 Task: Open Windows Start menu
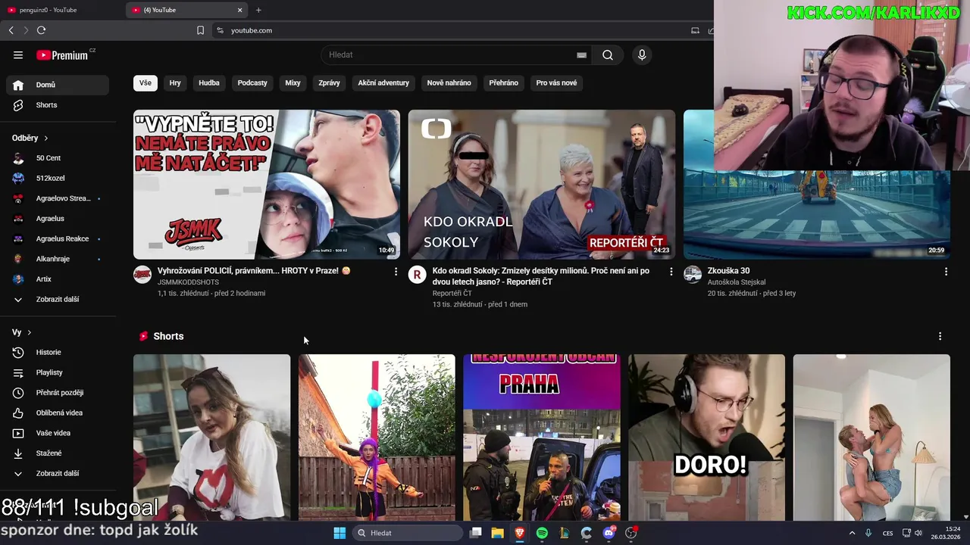click(x=339, y=533)
